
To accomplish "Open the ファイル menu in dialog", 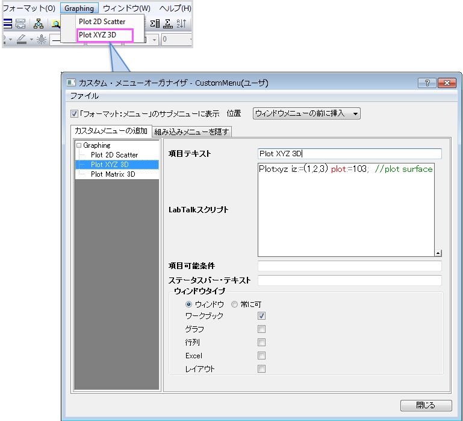I will point(84,96).
